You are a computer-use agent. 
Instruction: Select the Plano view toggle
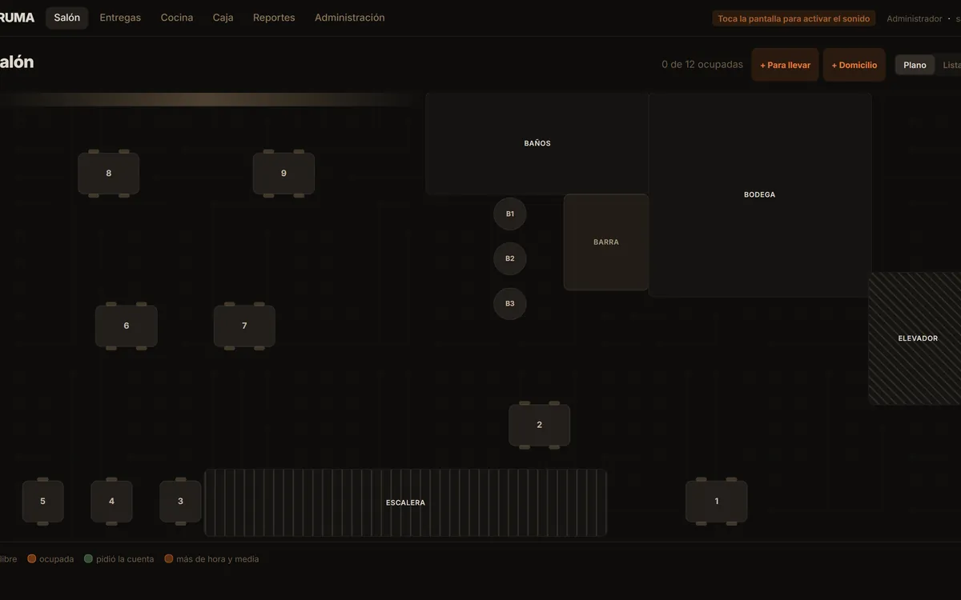click(915, 65)
